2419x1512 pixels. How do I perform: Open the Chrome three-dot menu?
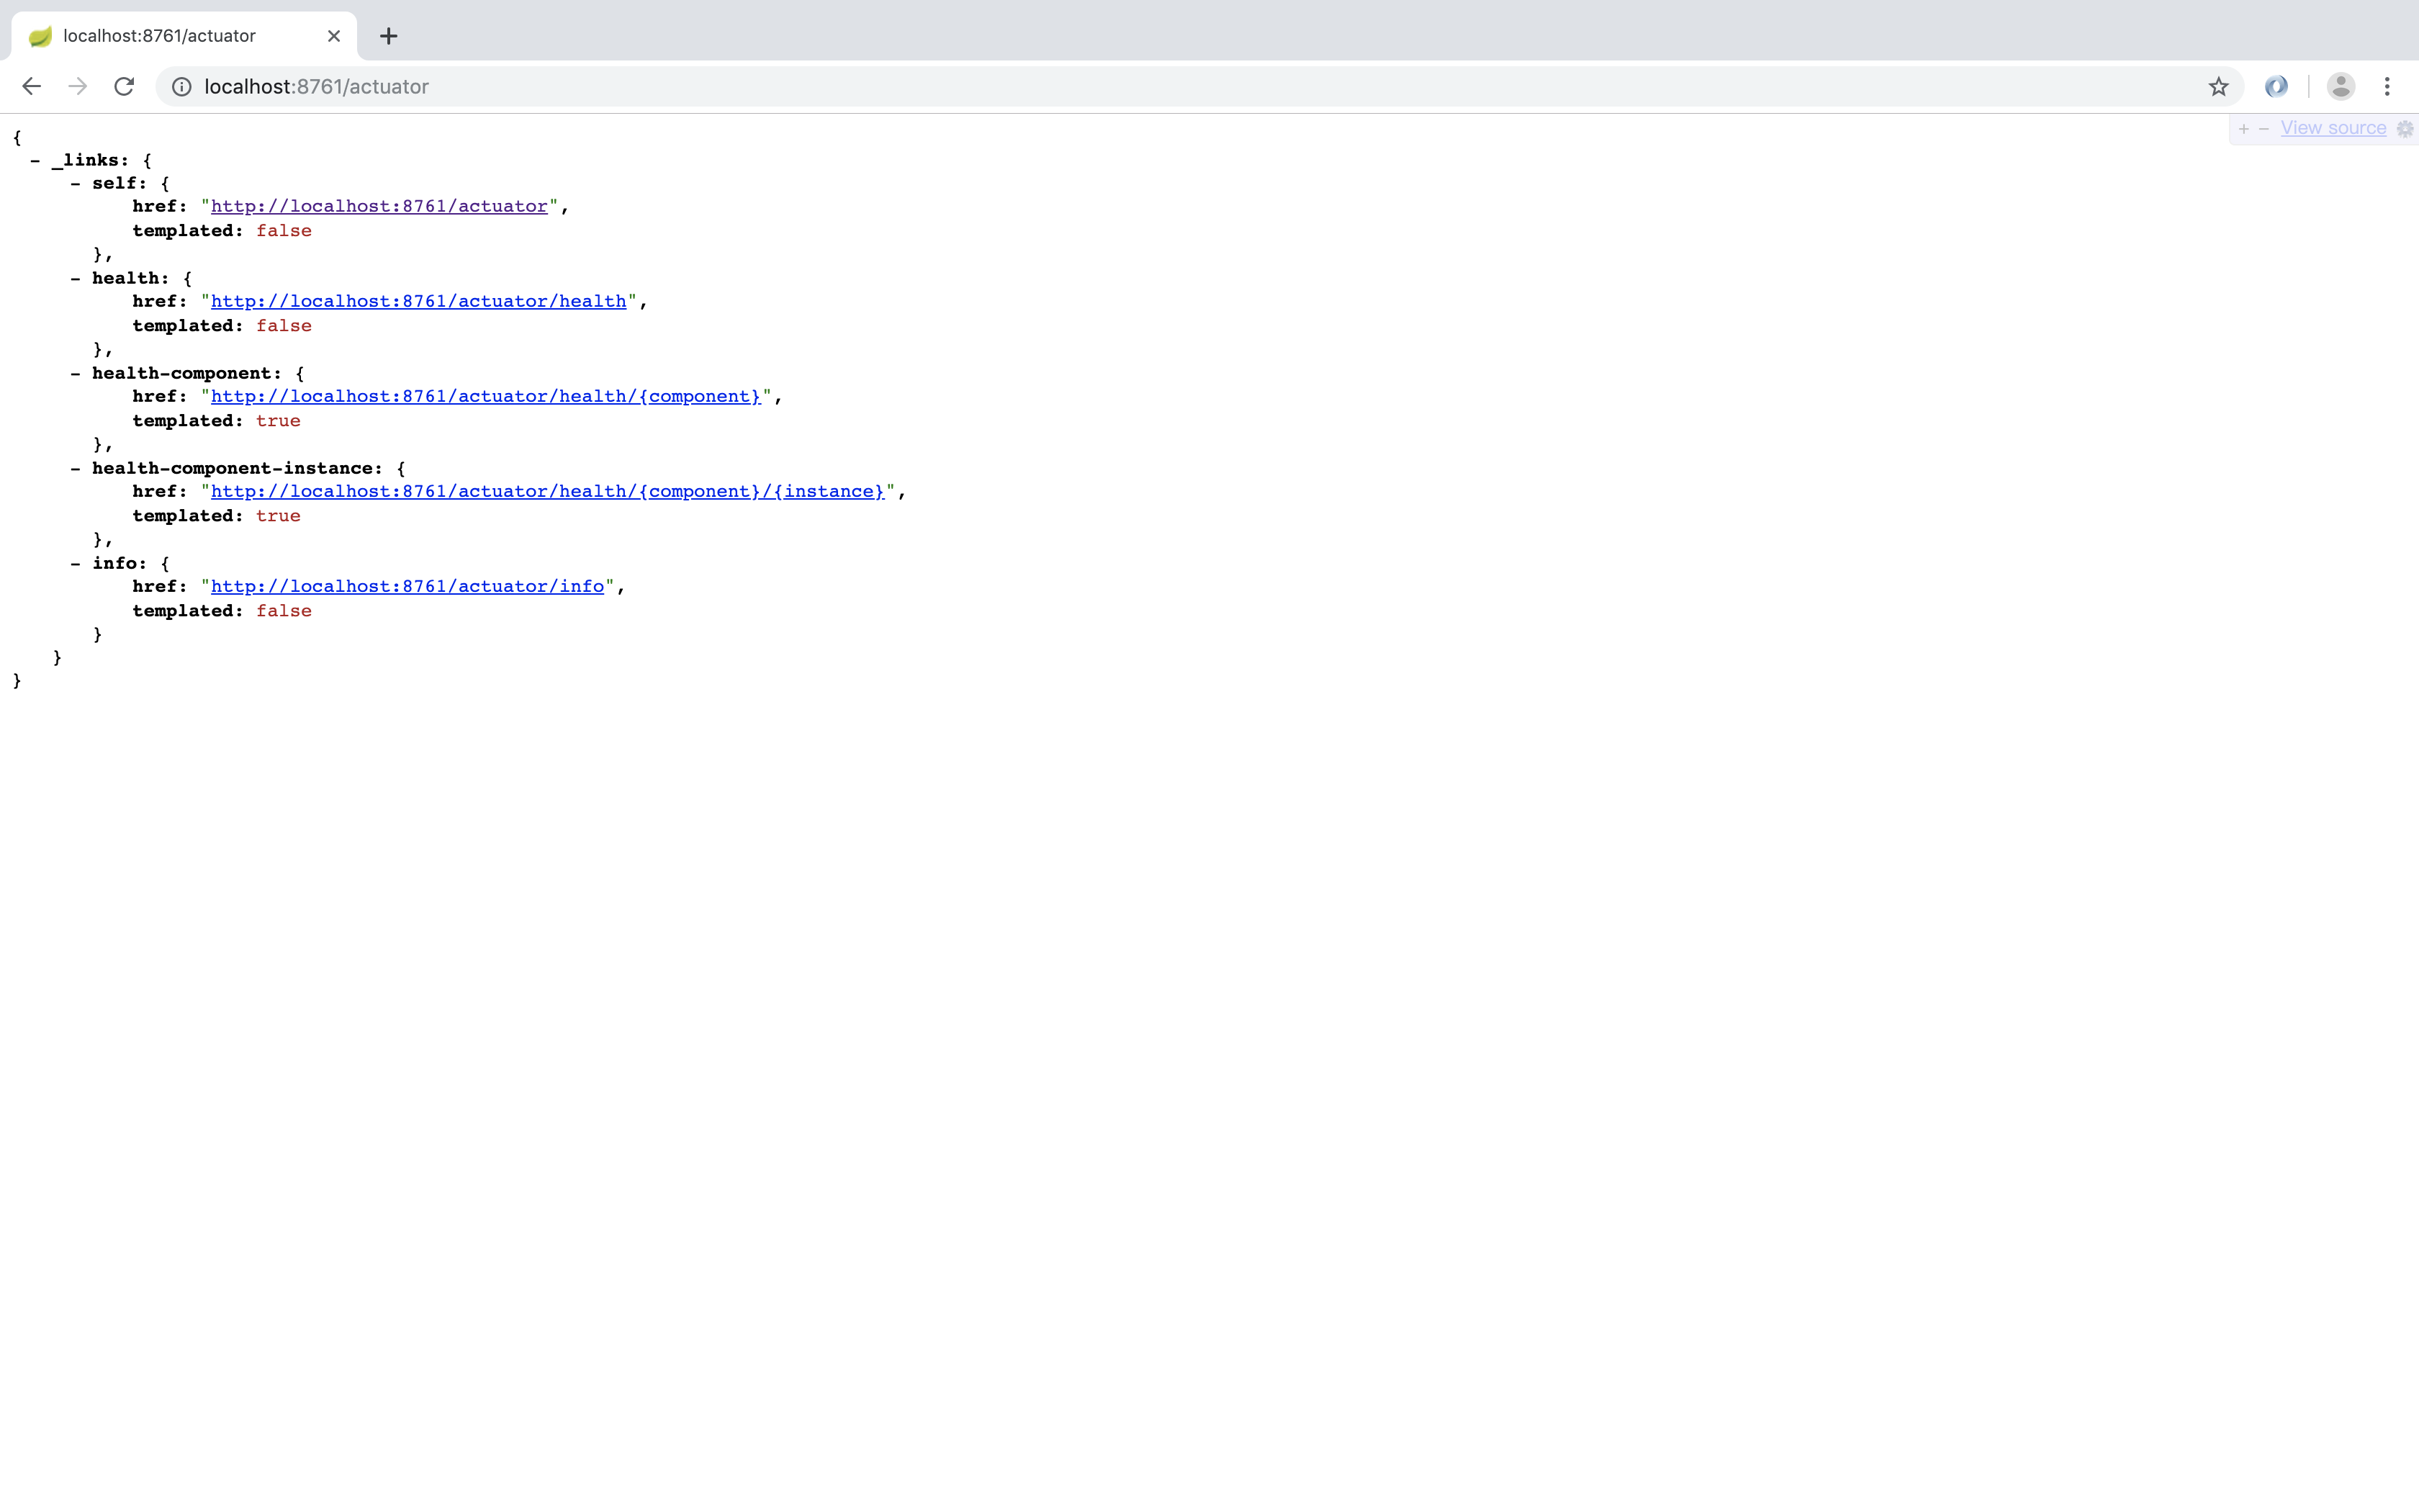[2387, 87]
